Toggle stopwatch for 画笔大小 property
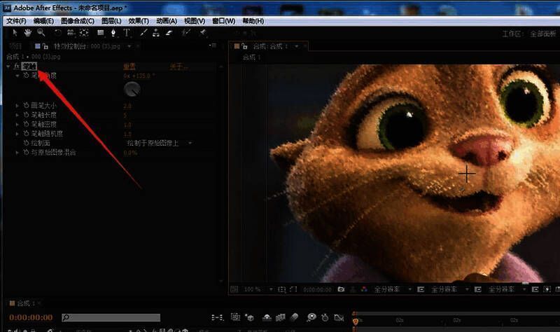 (x=25, y=106)
